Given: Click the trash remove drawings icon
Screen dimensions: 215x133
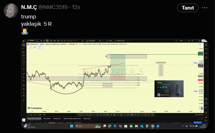Looking at the screenshot, I should 24,100.
